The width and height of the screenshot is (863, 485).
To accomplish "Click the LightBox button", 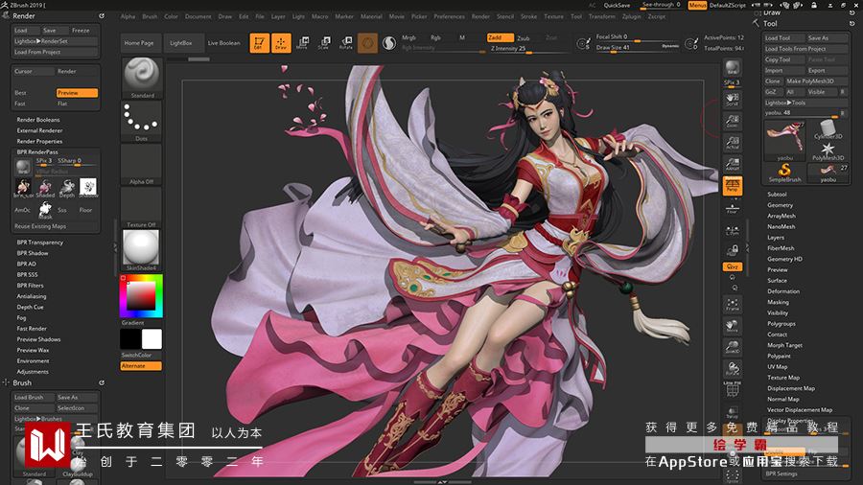I will 181,43.
